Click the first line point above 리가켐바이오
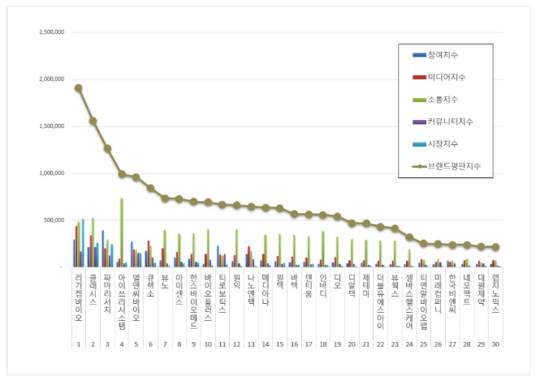Screen dimensions: 536x380 point(79,88)
